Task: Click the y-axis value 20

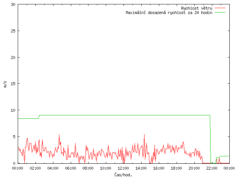Action: click(13, 58)
